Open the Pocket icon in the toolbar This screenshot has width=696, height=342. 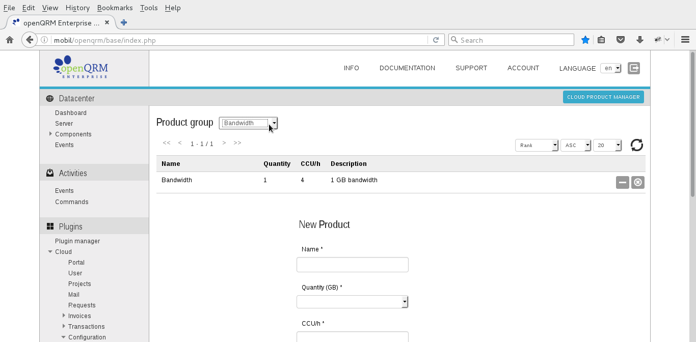click(x=621, y=40)
